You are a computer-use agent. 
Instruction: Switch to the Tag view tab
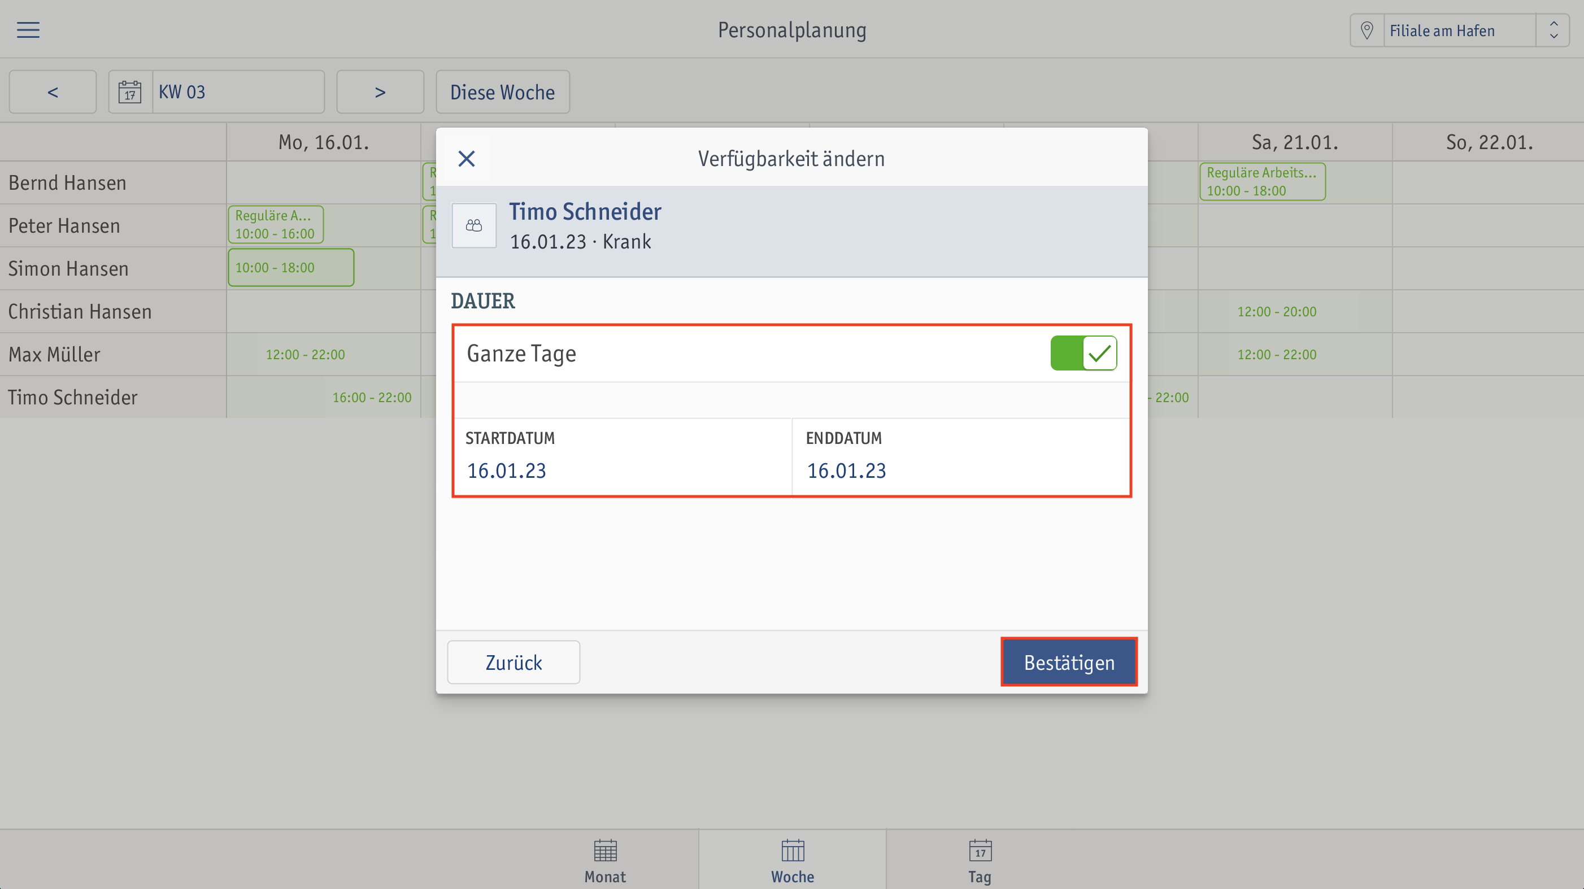coord(980,861)
